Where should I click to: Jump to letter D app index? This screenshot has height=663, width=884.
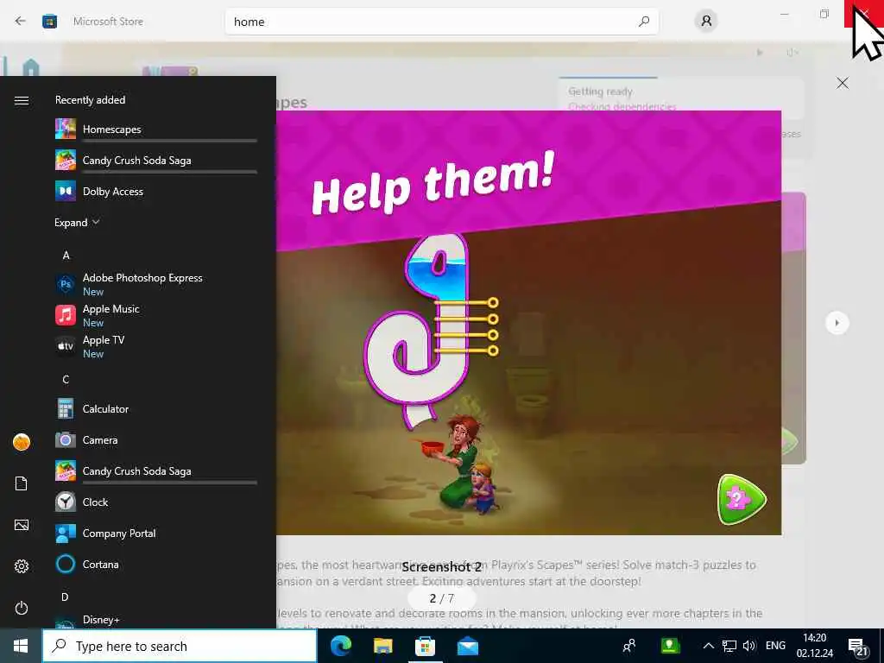(x=65, y=597)
